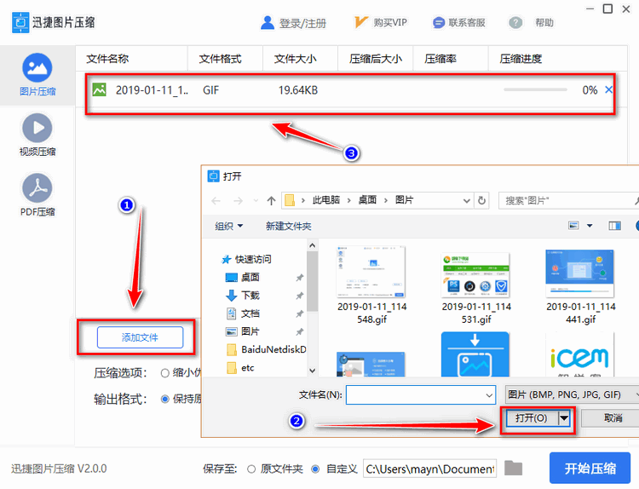
Task: Refresh the dialog folder listing
Action: click(481, 200)
